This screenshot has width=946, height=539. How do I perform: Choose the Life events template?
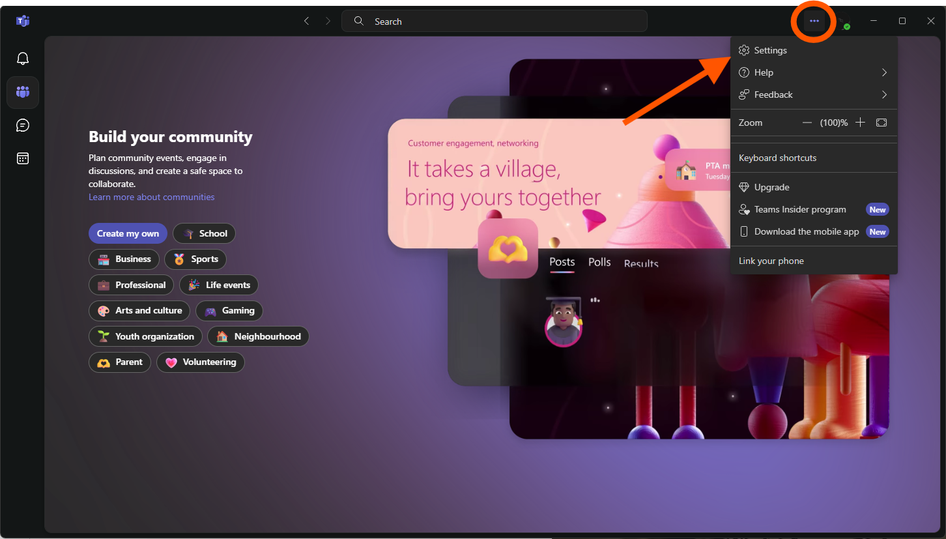coord(219,285)
